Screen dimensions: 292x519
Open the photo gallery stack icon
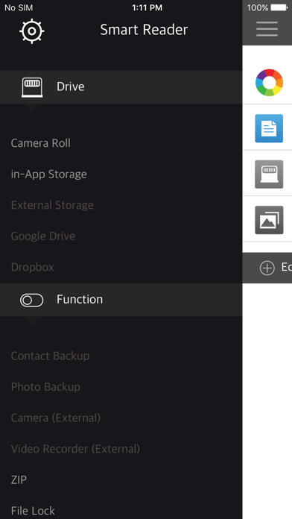pos(269,220)
